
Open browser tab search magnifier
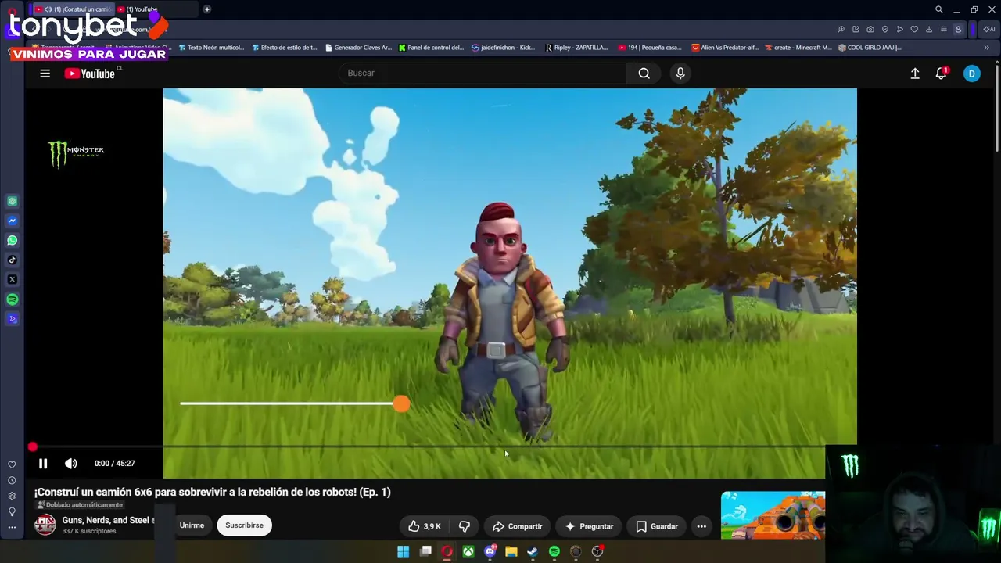[938, 9]
